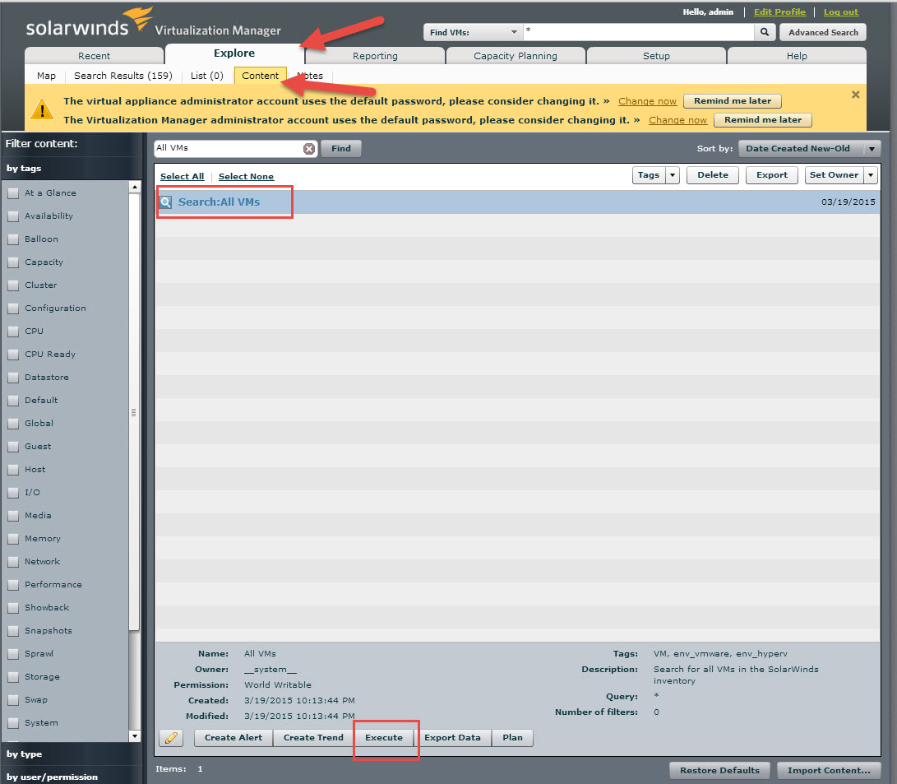
Task: Collapse the by tags filter section
Action: pyautogui.click(x=71, y=169)
